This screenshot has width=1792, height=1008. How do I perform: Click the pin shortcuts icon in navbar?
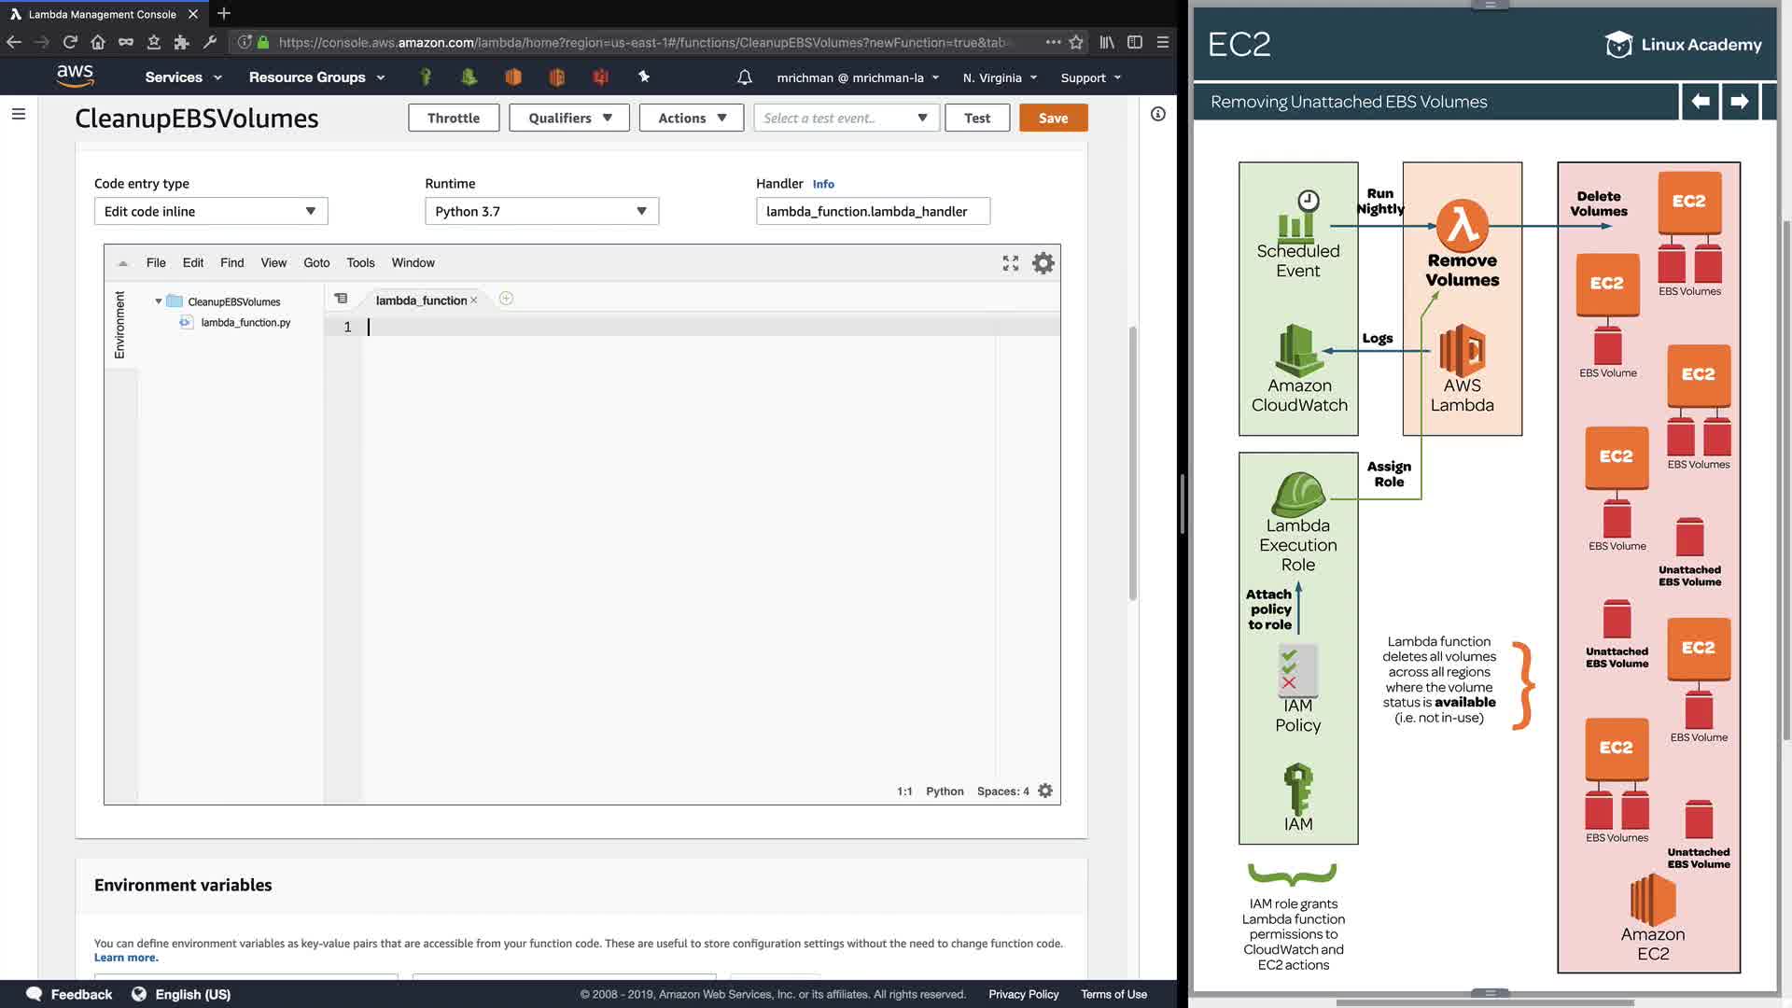pyautogui.click(x=644, y=77)
